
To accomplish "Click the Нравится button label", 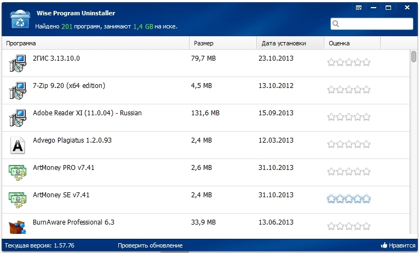I will click(402, 245).
